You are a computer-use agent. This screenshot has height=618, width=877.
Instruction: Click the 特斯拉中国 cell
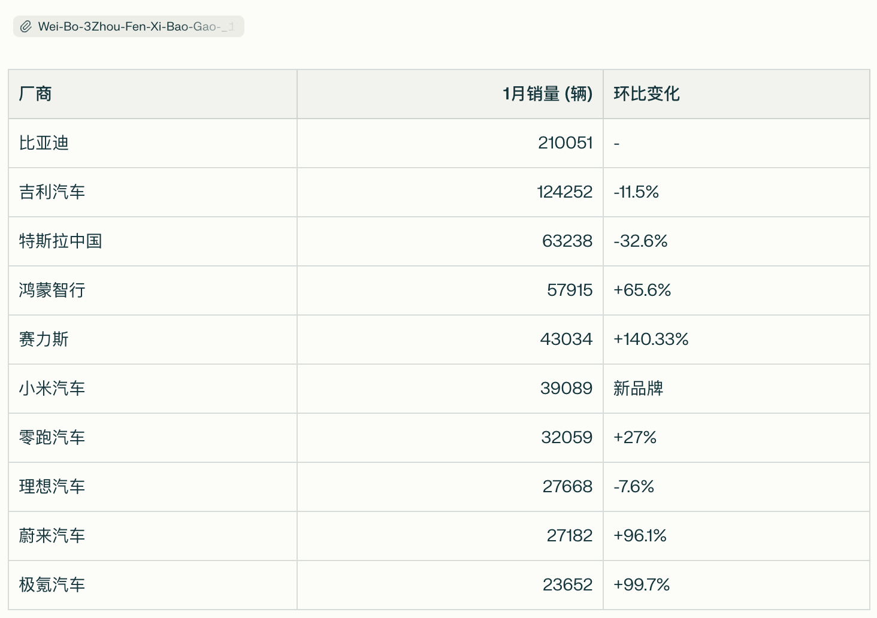(61, 241)
